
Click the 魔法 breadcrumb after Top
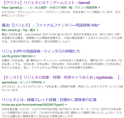coord(33,30)
